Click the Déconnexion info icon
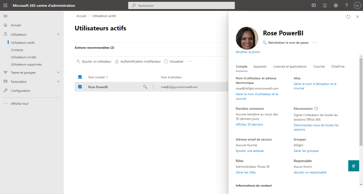This screenshot has width=363, height=194. [x=316, y=108]
